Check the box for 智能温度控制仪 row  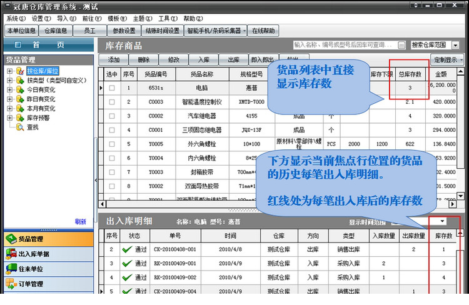pos(112,102)
